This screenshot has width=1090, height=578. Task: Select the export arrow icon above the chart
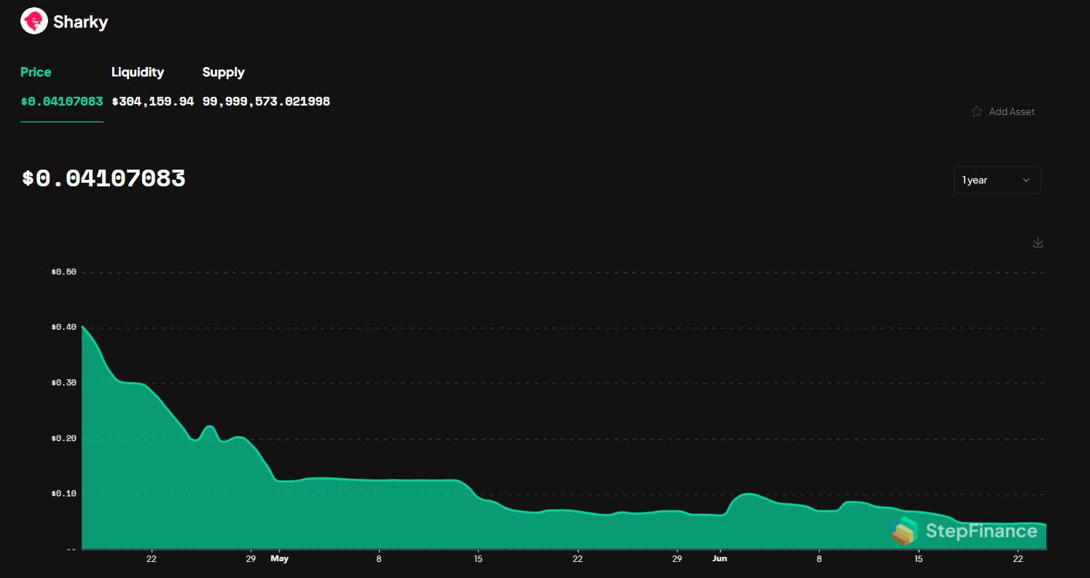coord(1038,242)
